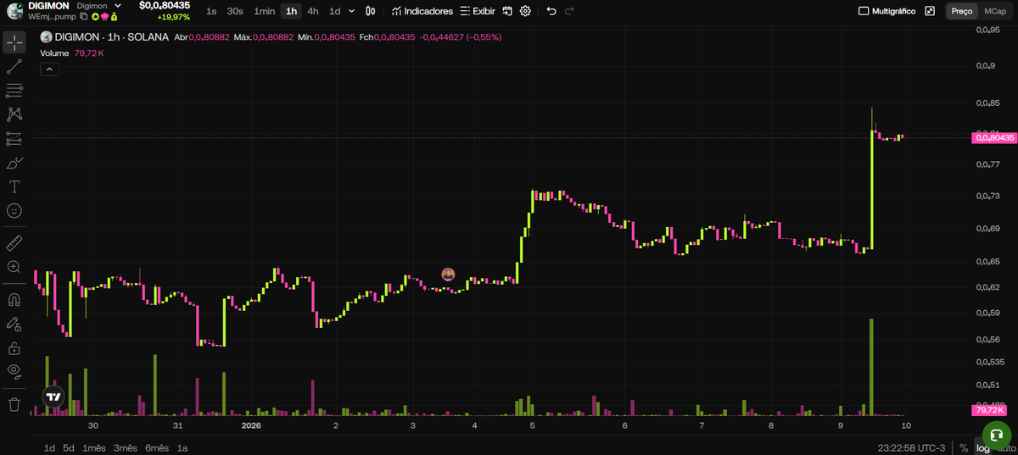Toggle the magnet snap mode
Screen dimensions: 1018x455
(14, 300)
